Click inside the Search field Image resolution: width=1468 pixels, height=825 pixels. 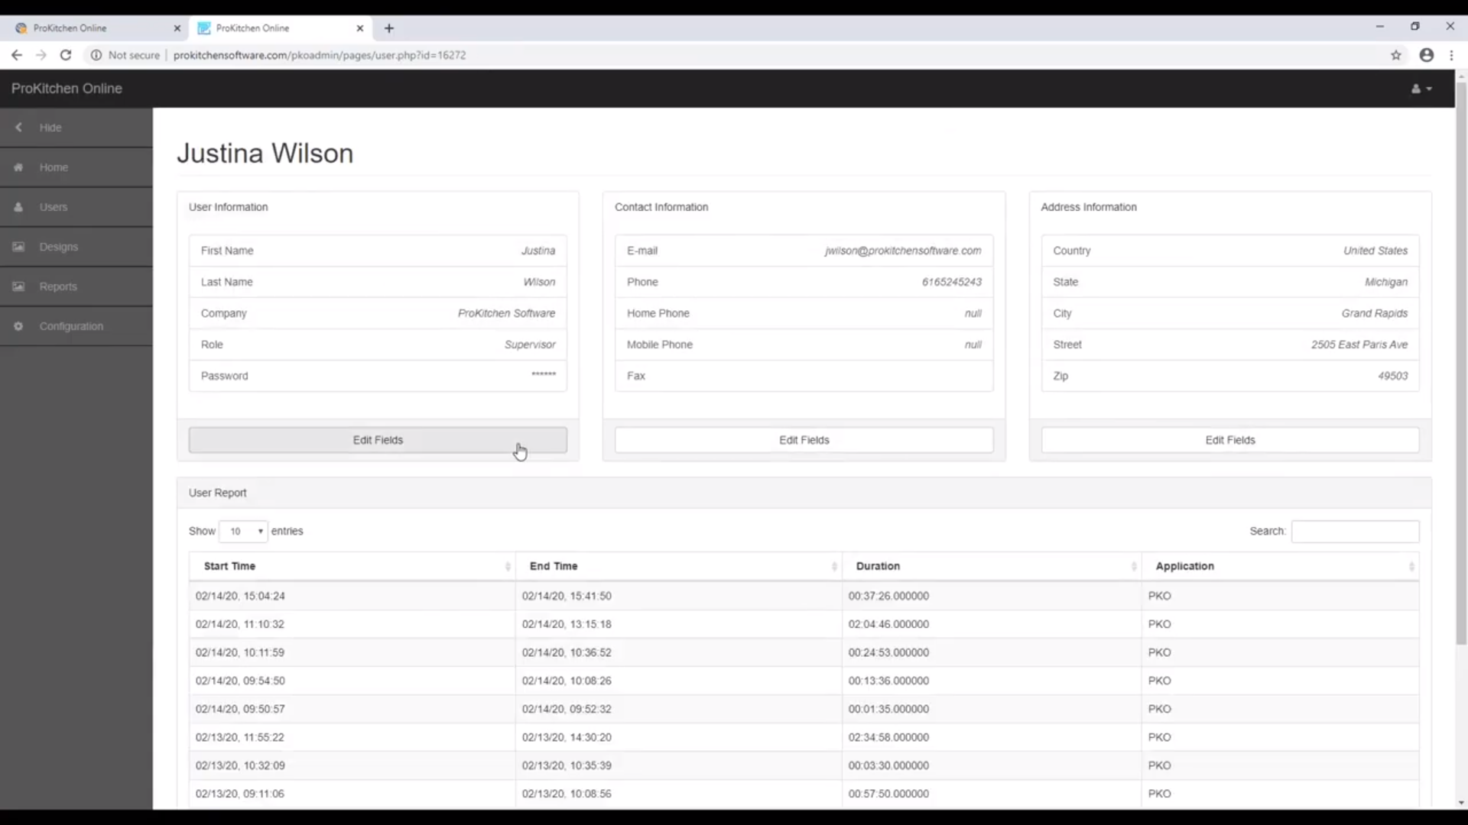pyautogui.click(x=1355, y=531)
